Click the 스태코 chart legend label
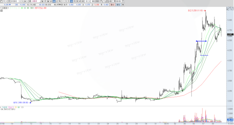Viewport: 234px width, 125px height. coord(4,8)
